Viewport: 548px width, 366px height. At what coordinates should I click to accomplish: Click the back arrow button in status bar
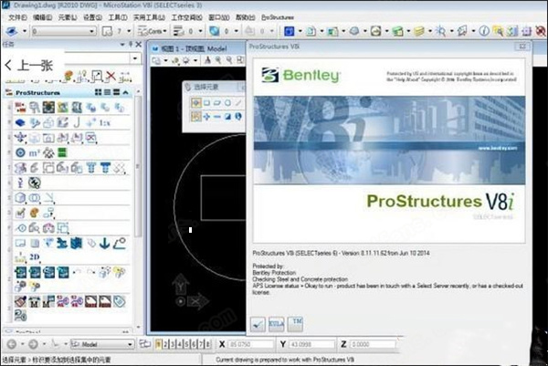click(x=12, y=344)
